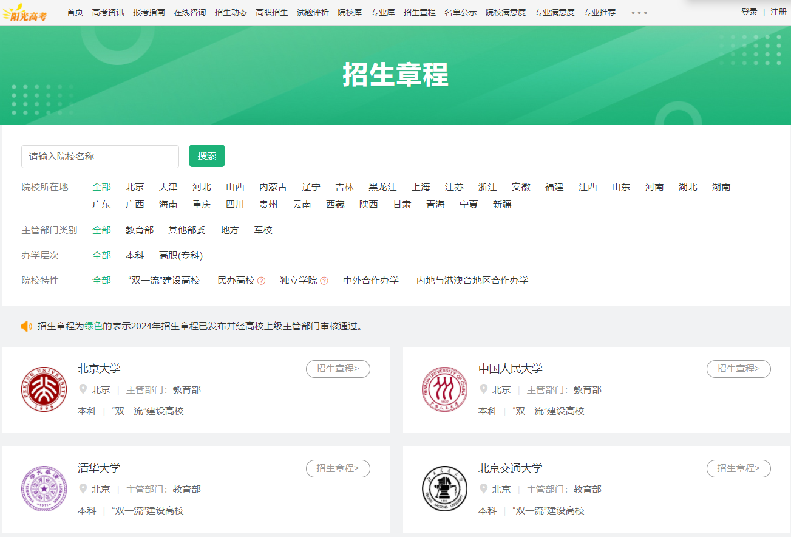Image resolution: width=791 pixels, height=537 pixels.
Task: Open the 北京交通大学 name link
Action: tap(511, 468)
